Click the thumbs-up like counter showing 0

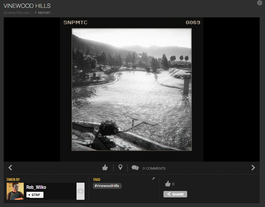(170, 184)
